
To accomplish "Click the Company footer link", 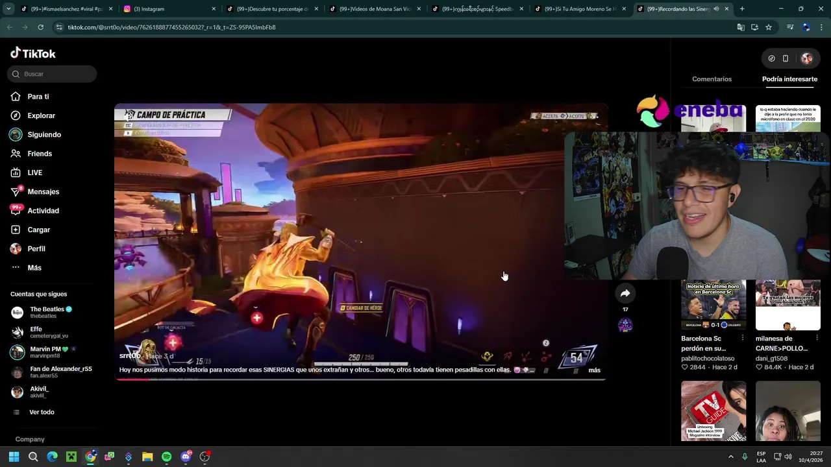I will (x=30, y=439).
